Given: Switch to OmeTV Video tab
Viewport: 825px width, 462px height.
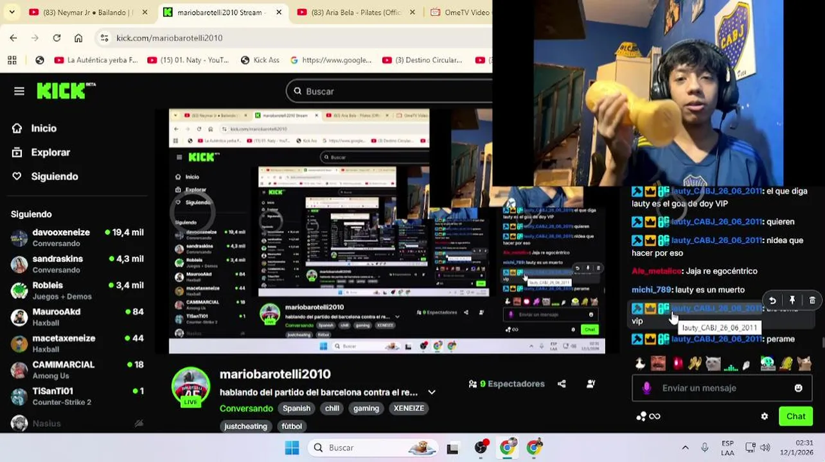Looking at the screenshot, I should coord(460,12).
